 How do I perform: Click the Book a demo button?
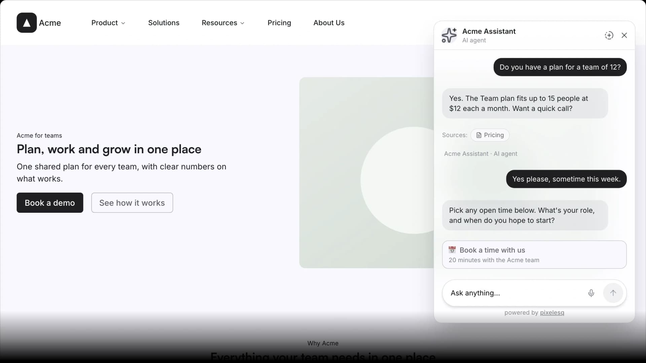[50, 203]
